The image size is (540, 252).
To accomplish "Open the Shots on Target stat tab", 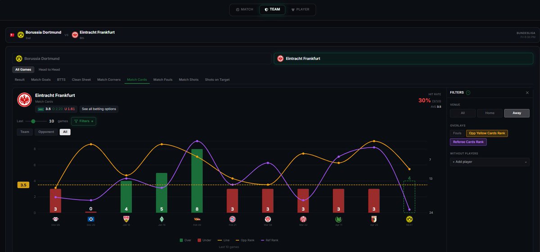I will click(x=217, y=80).
